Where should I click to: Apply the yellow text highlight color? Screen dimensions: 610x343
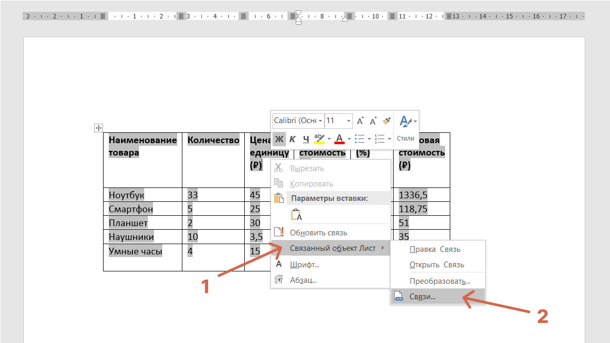(x=319, y=139)
